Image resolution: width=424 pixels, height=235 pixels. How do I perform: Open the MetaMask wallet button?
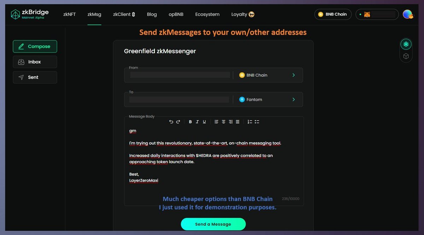tap(377, 14)
